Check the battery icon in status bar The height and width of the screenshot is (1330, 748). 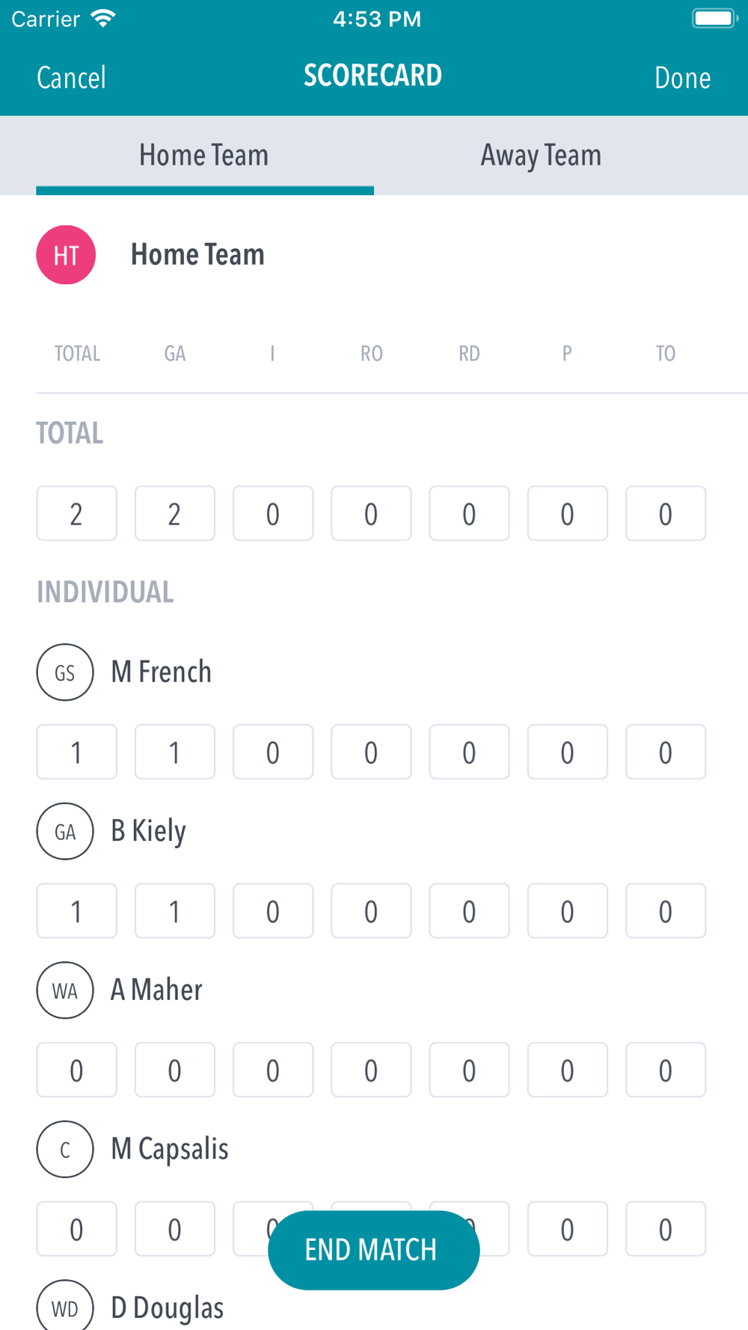point(715,18)
